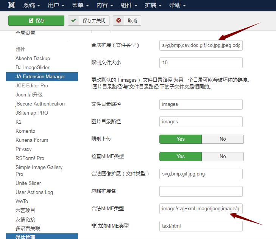Open the 扩展 dropdown menu

153,5
